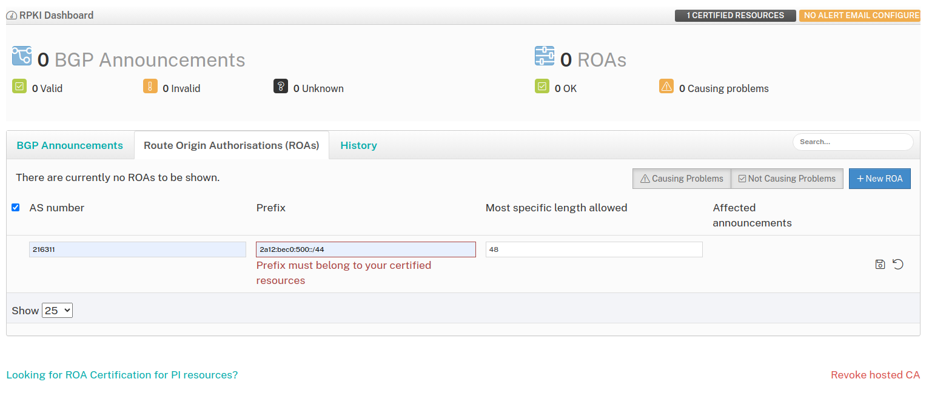The width and height of the screenshot is (929, 396).
Task: Open the Show rows-per-page dropdown
Action: point(57,311)
